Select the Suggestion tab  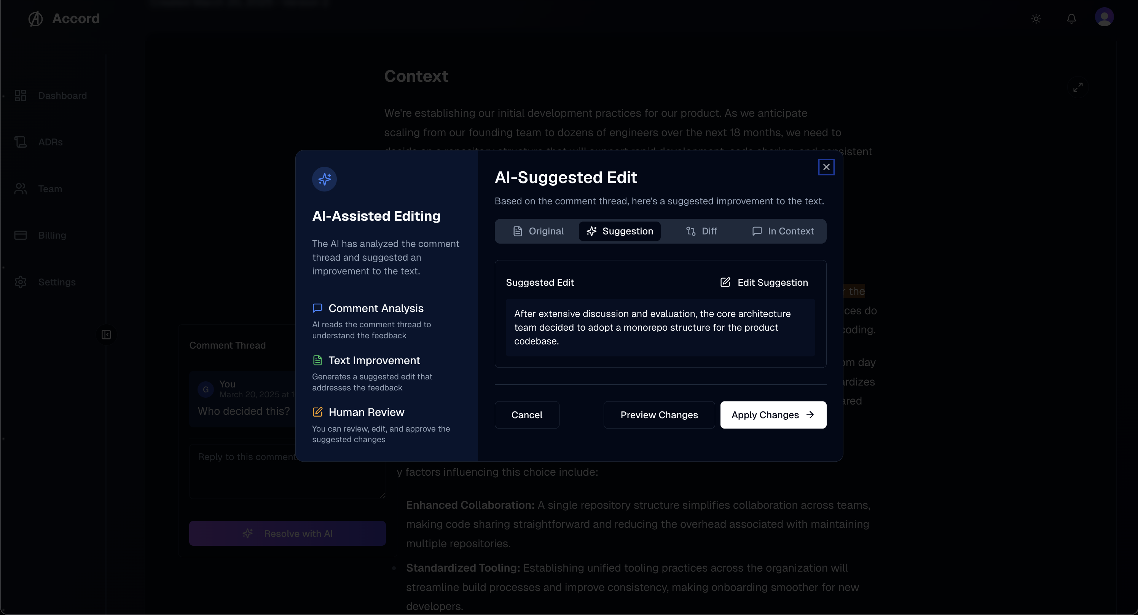pyautogui.click(x=619, y=231)
